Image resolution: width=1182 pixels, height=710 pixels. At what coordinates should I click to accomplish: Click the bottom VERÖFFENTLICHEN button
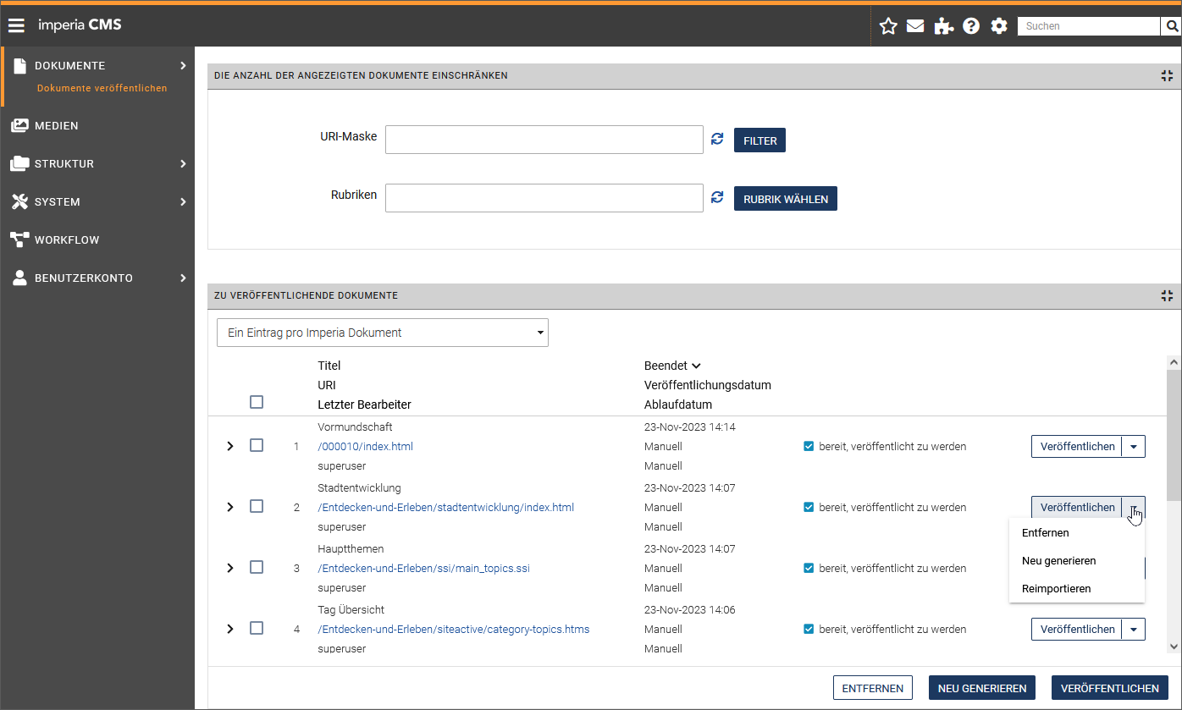click(x=1110, y=688)
